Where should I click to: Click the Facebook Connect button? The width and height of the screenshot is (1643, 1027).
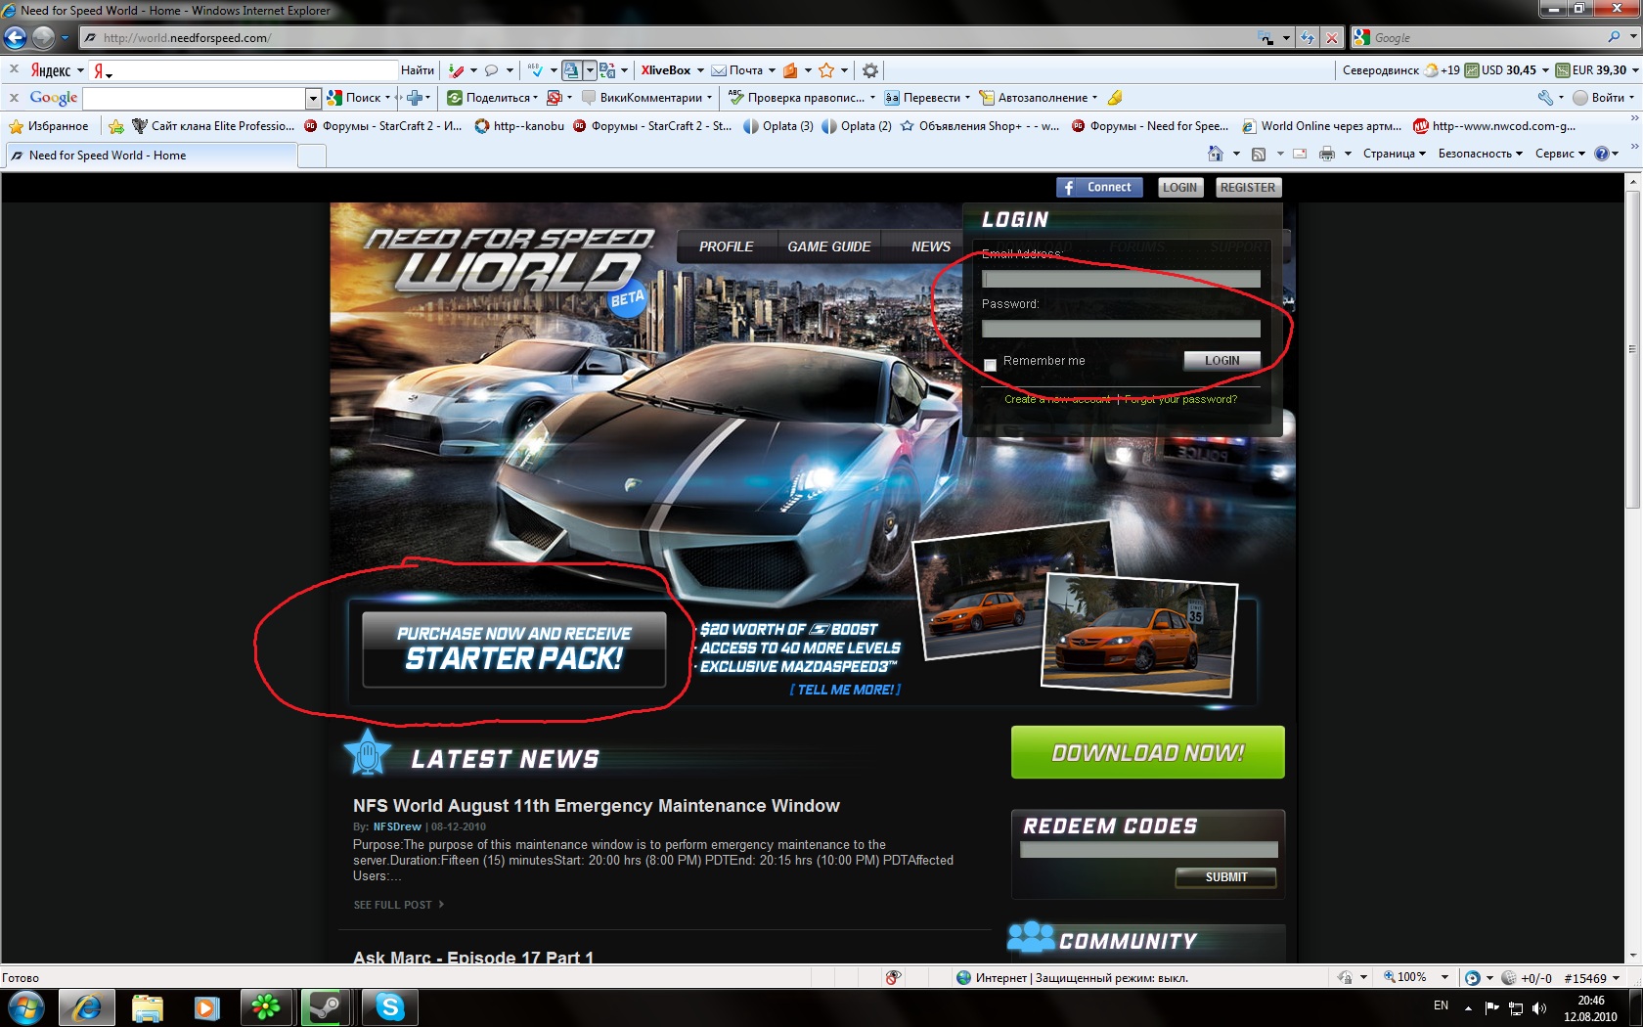1099,188
